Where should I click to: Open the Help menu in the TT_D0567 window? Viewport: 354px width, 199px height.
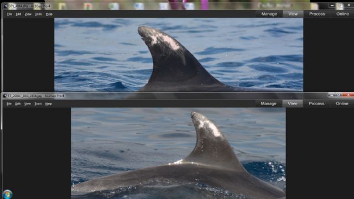pyautogui.click(x=49, y=104)
